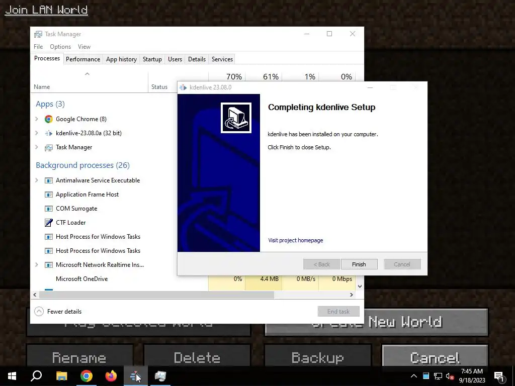This screenshot has width=515, height=386.
Task: Click the horizontal scrollbar in Task Manager
Action: pos(156,295)
